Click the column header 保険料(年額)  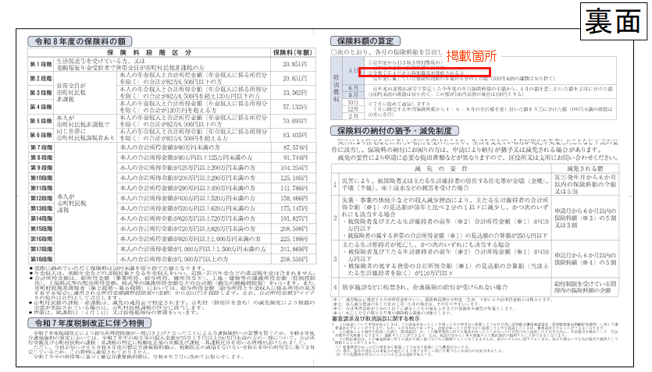[x=292, y=53]
